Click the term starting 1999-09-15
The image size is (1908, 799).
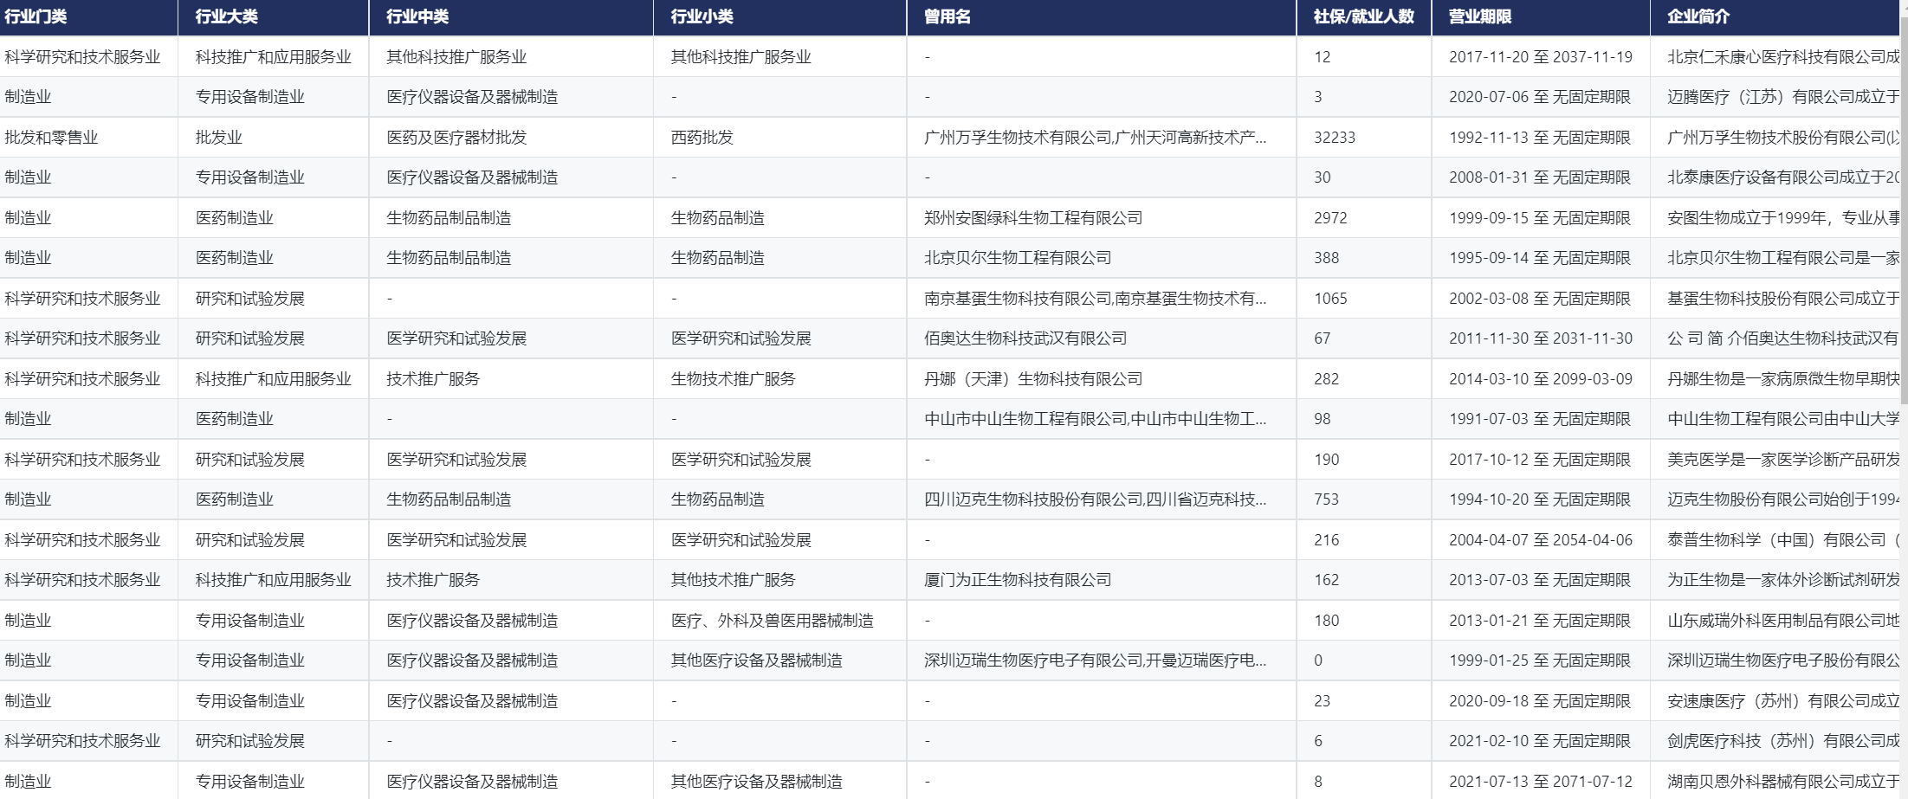(x=1540, y=217)
